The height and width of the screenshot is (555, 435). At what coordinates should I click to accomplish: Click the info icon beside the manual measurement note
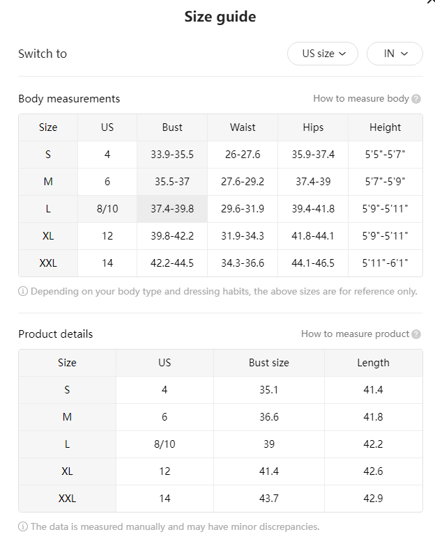tap(23, 526)
